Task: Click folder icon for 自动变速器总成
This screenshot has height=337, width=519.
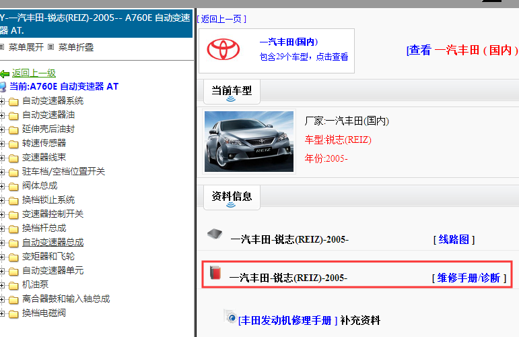Action: coord(13,243)
